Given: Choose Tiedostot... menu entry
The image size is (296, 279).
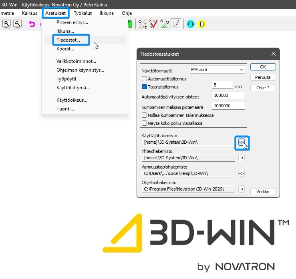Looking at the screenshot, I should pyautogui.click(x=85, y=40).
